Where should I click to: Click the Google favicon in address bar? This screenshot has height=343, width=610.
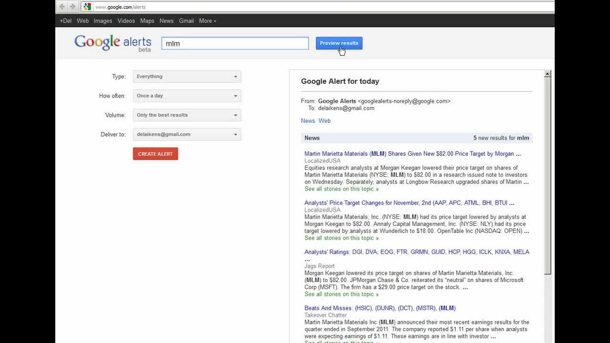tap(87, 7)
